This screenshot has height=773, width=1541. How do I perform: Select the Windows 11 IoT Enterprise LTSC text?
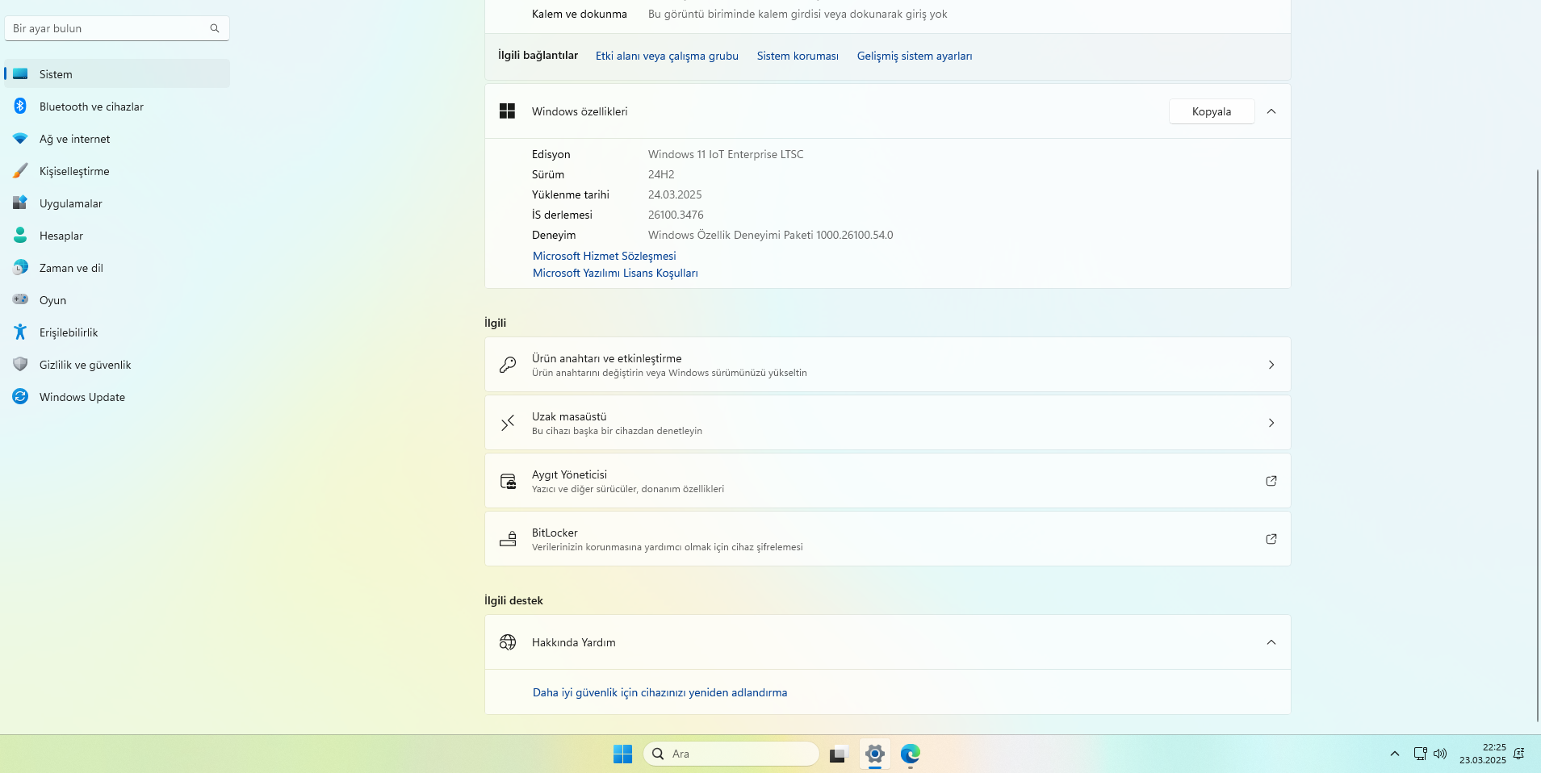(726, 154)
